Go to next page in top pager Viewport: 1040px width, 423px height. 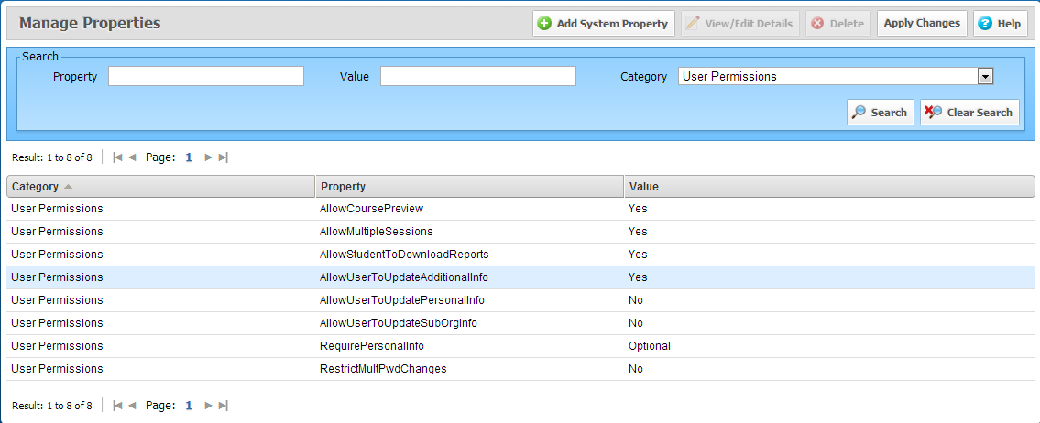209,157
